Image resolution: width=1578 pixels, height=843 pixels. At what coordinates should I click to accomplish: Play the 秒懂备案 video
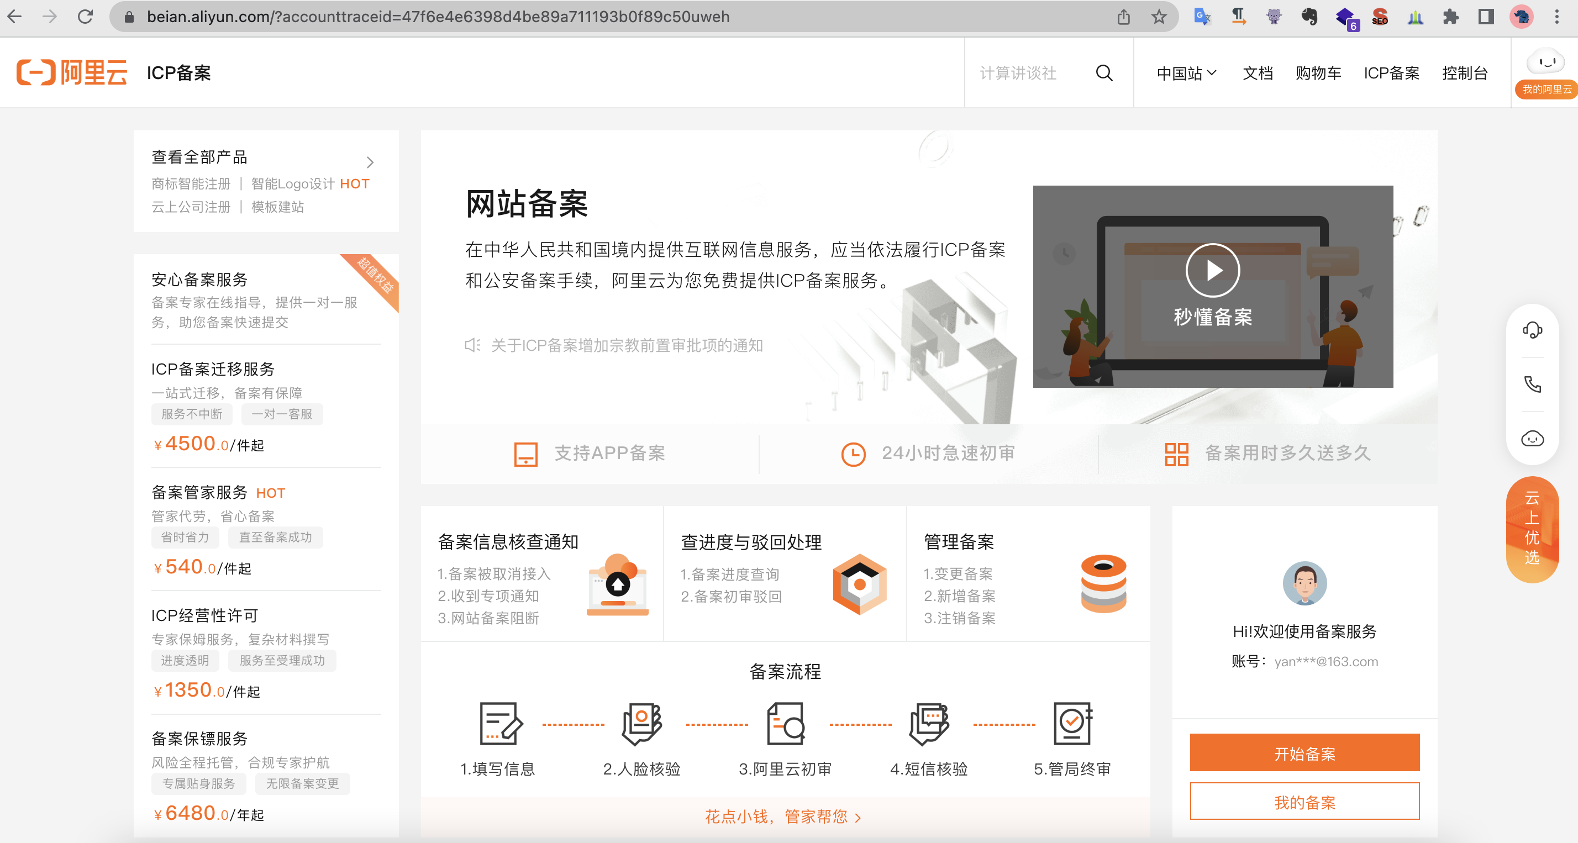point(1212,270)
